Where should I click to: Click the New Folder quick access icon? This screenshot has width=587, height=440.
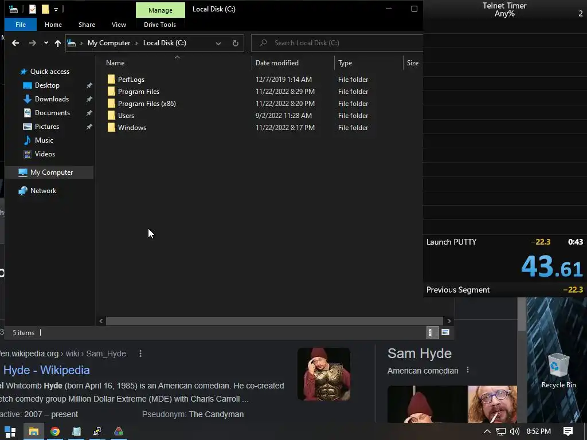(45, 9)
